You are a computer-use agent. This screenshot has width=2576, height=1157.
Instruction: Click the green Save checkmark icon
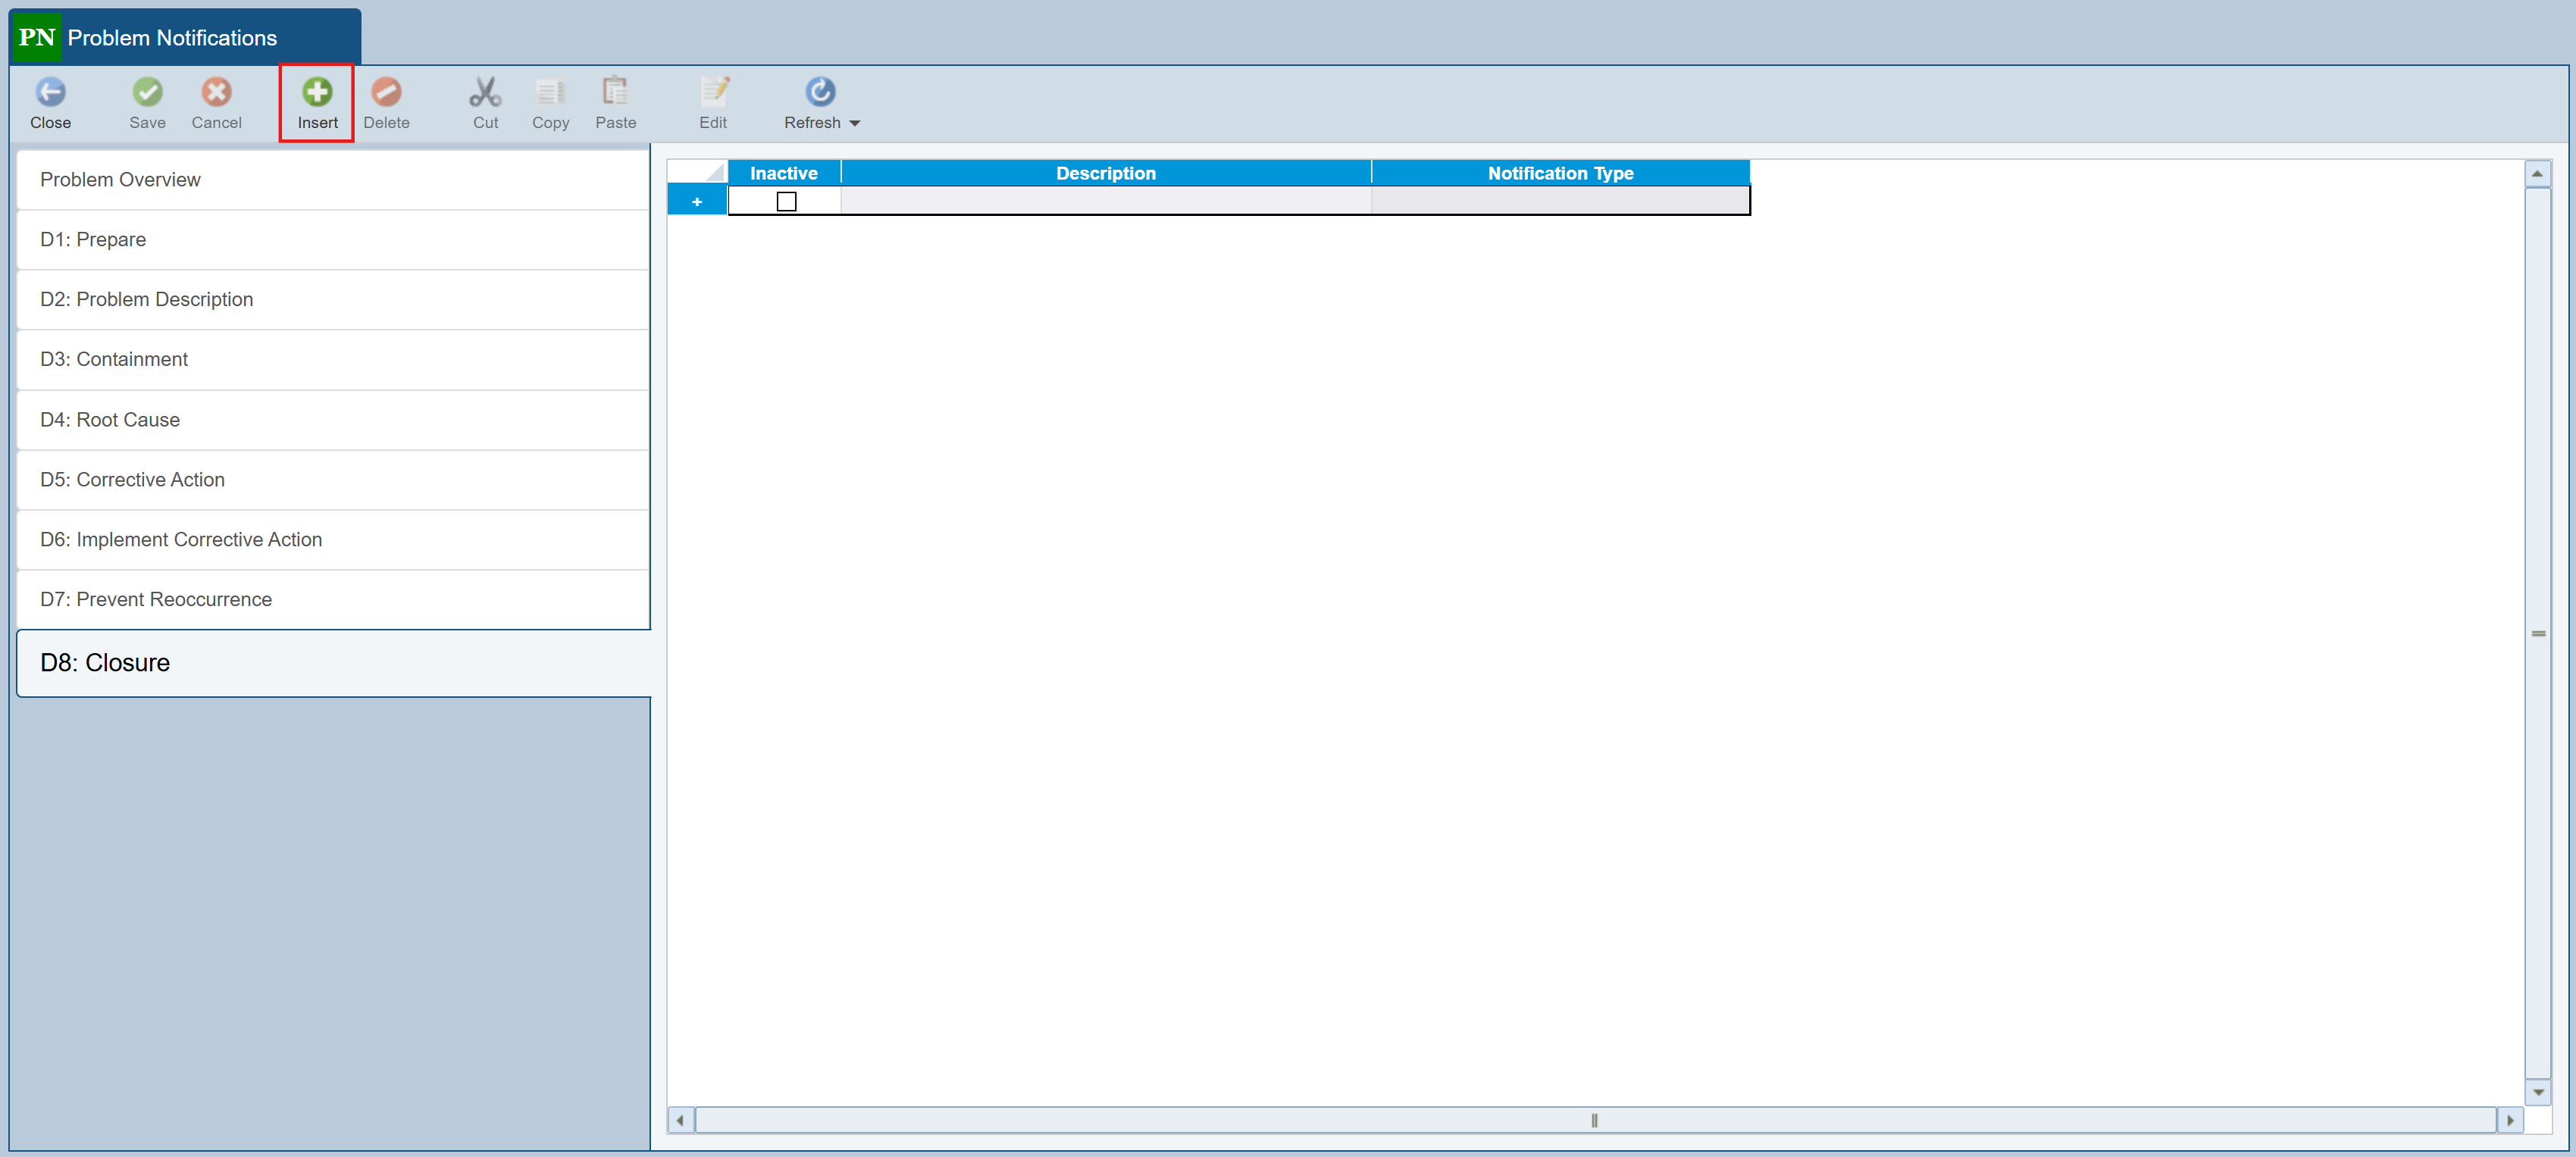(147, 92)
